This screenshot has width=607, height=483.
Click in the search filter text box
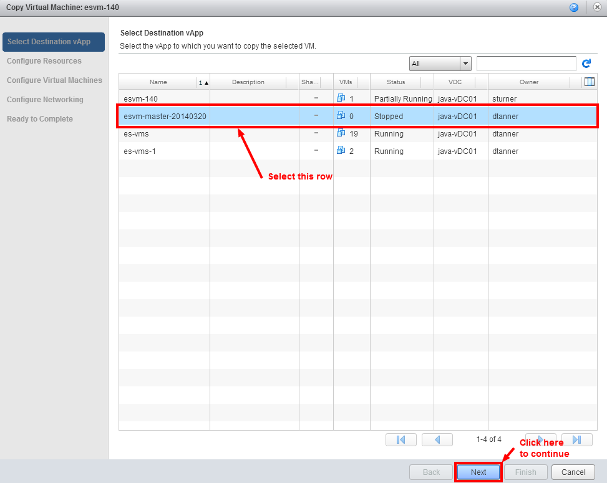coord(526,64)
